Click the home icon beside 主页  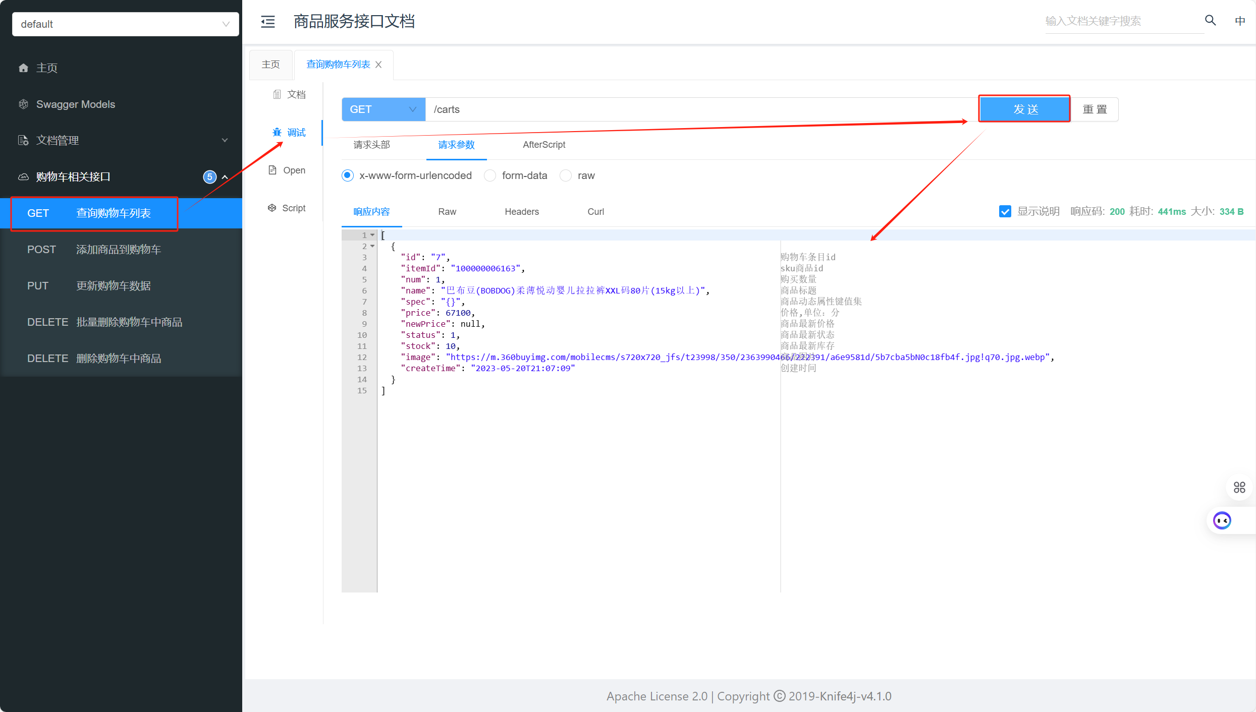[23, 68]
